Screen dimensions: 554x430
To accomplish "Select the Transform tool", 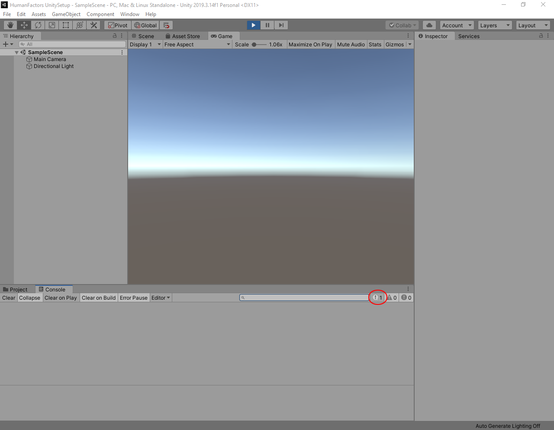I will [x=80, y=25].
